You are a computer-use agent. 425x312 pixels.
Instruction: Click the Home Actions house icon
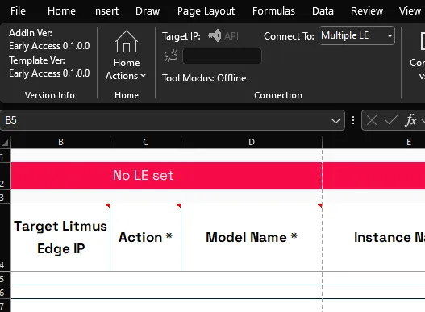pos(127,41)
